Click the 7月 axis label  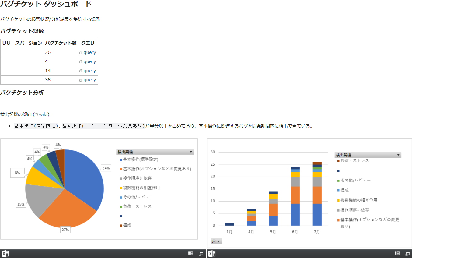(317, 232)
